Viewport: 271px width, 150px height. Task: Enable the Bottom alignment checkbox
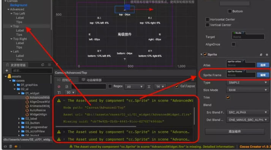[230, 11]
